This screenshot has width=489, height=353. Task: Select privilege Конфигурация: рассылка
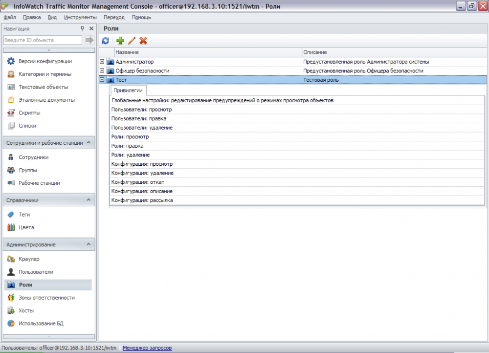pyautogui.click(x=297, y=200)
